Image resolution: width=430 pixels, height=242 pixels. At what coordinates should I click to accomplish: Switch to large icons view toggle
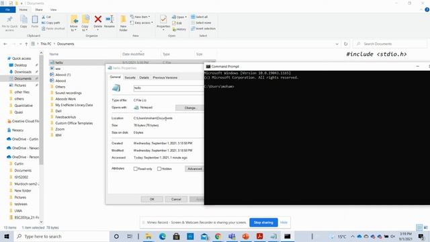425,227
